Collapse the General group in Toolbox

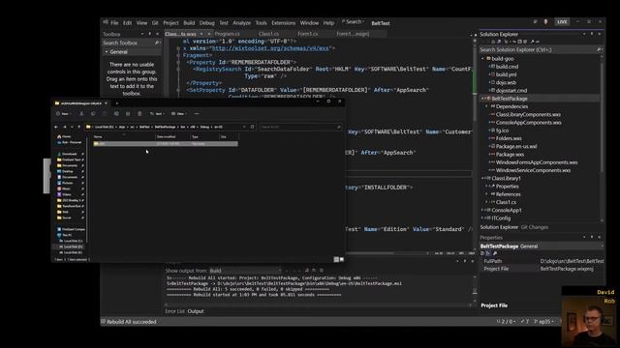(x=107, y=51)
